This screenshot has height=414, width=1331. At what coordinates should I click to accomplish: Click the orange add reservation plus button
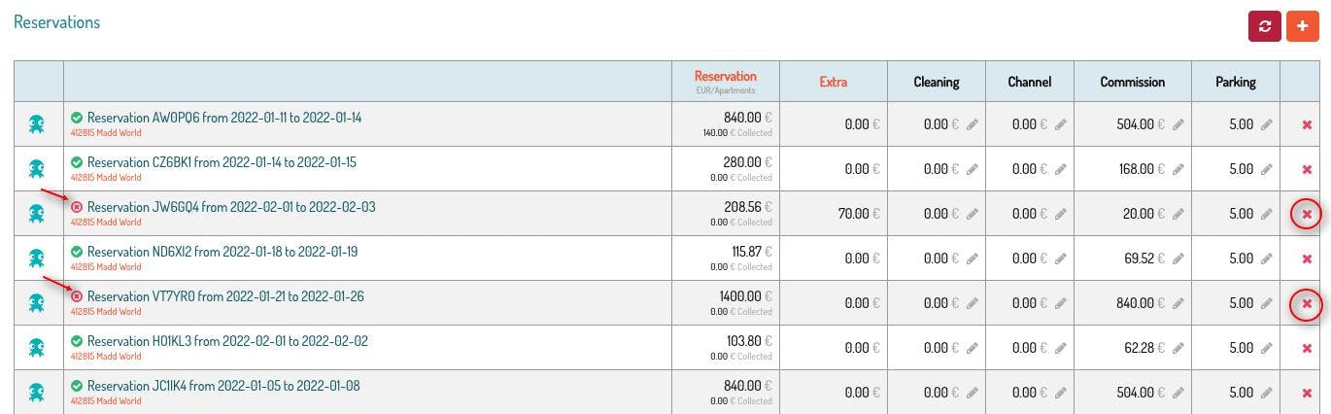coord(1302,26)
